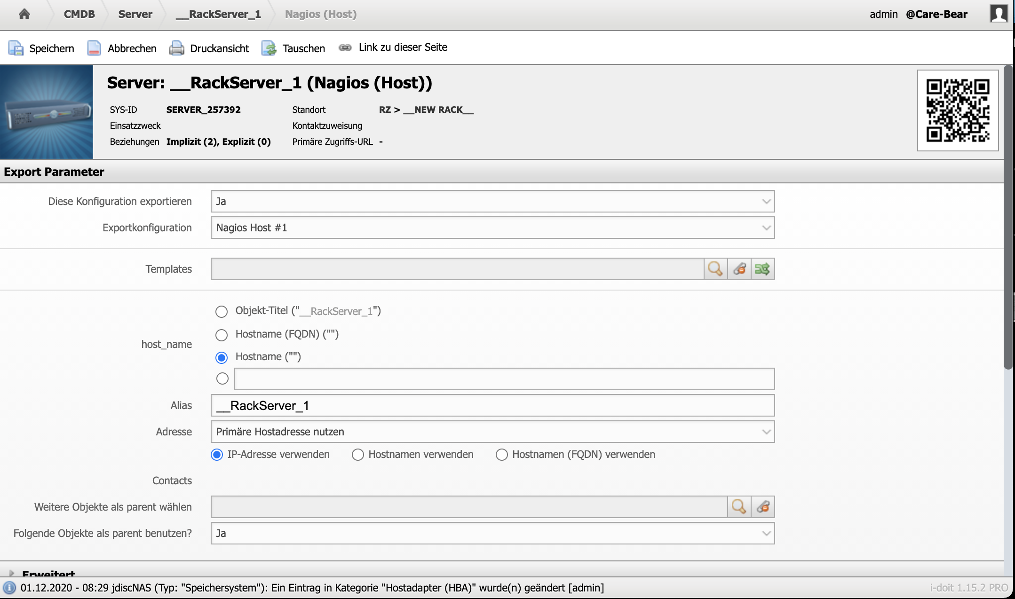This screenshot has height=599, width=1015.
Task: Click the Einsatzzweck label
Action: 135,126
